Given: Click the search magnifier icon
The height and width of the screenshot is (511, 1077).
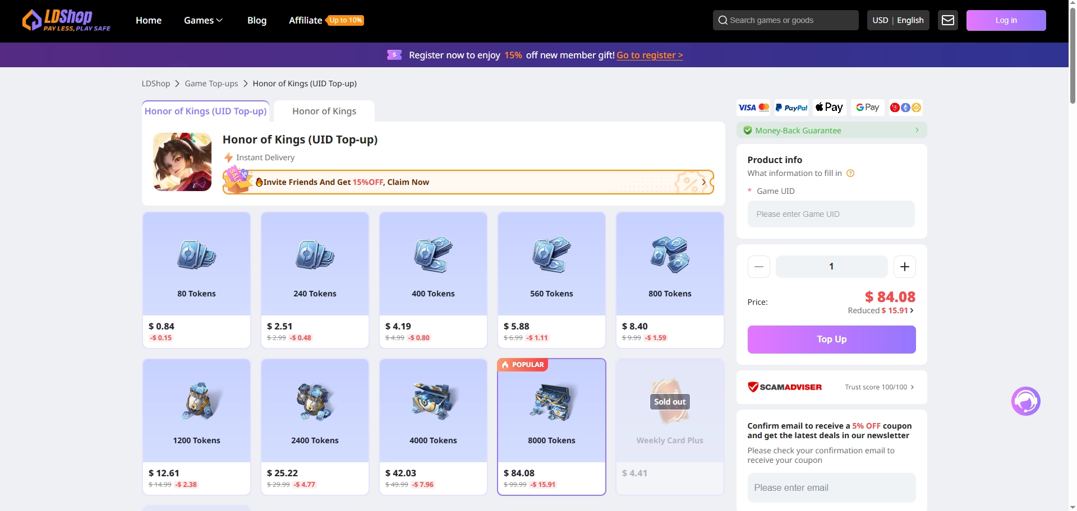Looking at the screenshot, I should coord(722,20).
